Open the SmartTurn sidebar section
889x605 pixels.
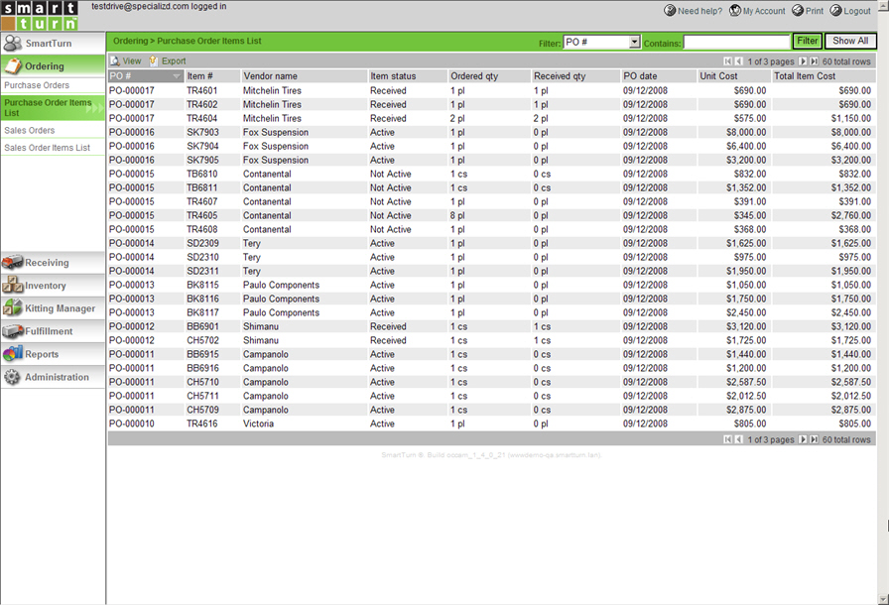pyautogui.click(x=53, y=43)
